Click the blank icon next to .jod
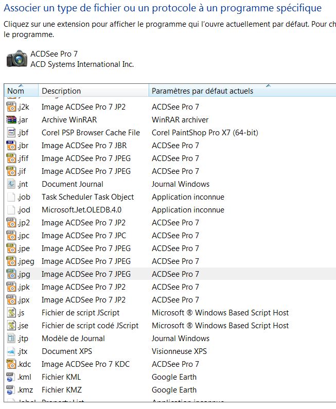Image resolution: width=336 pixels, height=409 pixels. coord(11,210)
